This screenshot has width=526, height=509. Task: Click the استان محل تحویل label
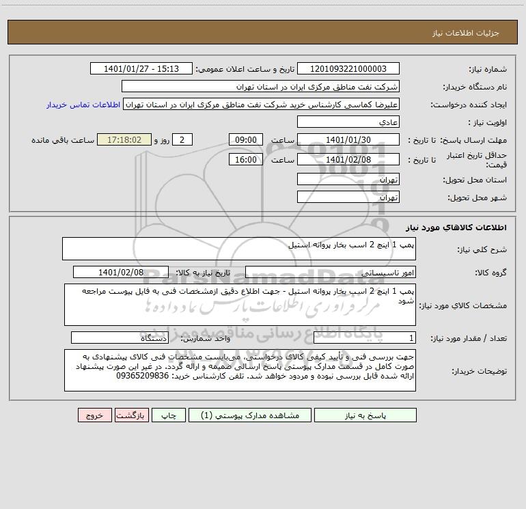pyautogui.click(x=475, y=180)
